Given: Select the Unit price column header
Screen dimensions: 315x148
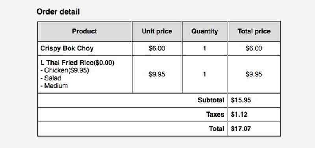Looking at the screenshot, I should pyautogui.click(x=157, y=31).
